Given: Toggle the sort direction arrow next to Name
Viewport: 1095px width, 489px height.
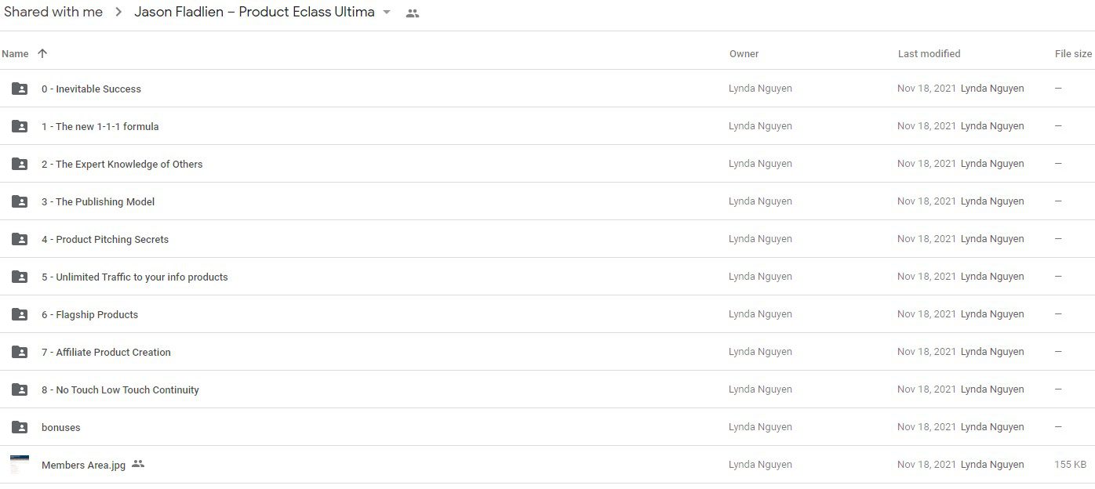Looking at the screenshot, I should pyautogui.click(x=42, y=53).
